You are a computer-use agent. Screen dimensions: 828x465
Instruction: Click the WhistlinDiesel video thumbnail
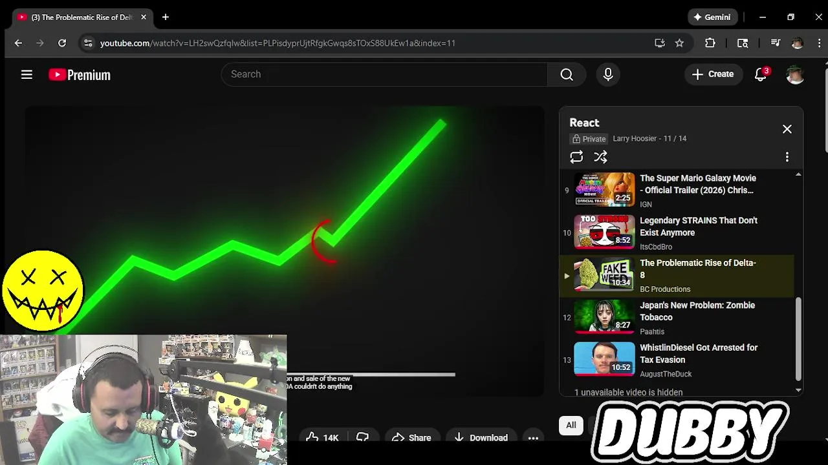pos(604,359)
